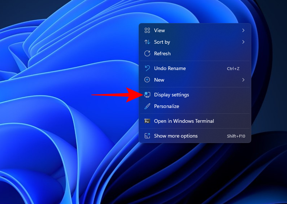Screen dimensions: 287x204
Task: Select the "Refresh" text label
Action: point(162,53)
